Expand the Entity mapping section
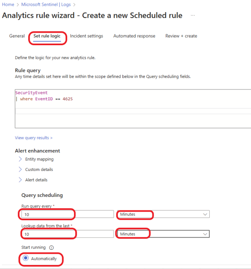 pyautogui.click(x=39, y=159)
